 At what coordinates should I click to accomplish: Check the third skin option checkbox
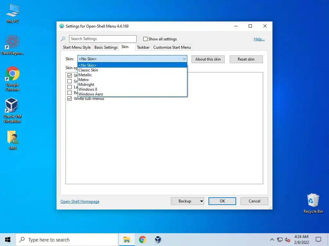coord(69,87)
